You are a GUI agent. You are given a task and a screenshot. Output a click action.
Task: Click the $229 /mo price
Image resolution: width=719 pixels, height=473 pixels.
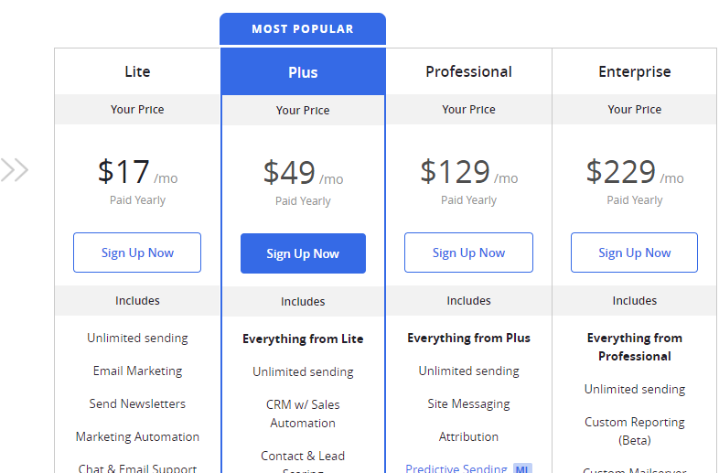click(x=635, y=172)
